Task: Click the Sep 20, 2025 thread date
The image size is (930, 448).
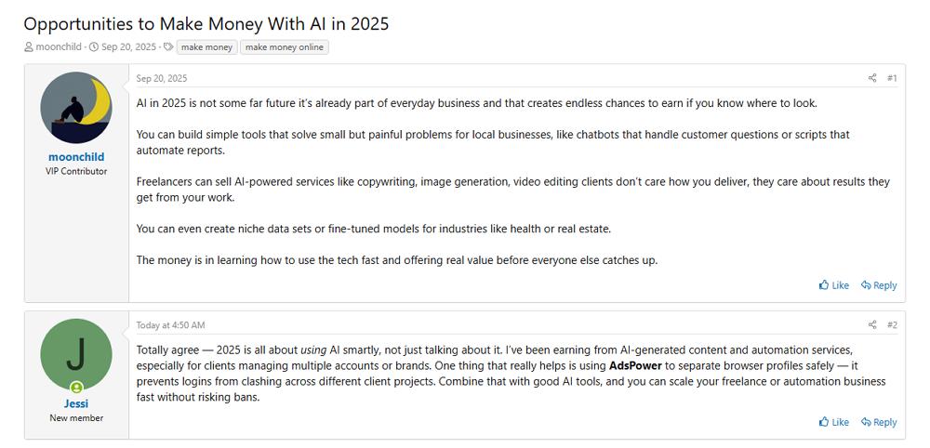Action: click(x=128, y=47)
